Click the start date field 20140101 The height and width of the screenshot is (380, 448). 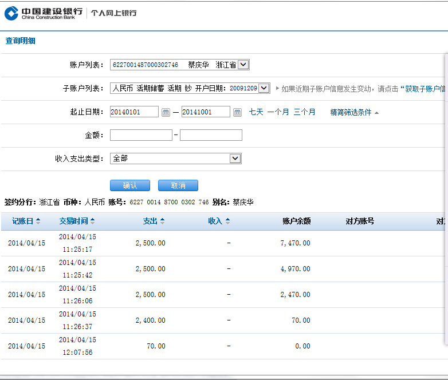(x=134, y=112)
